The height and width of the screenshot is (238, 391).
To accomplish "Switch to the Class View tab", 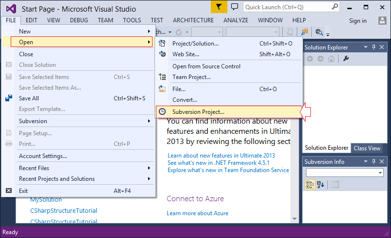I will tap(367, 148).
